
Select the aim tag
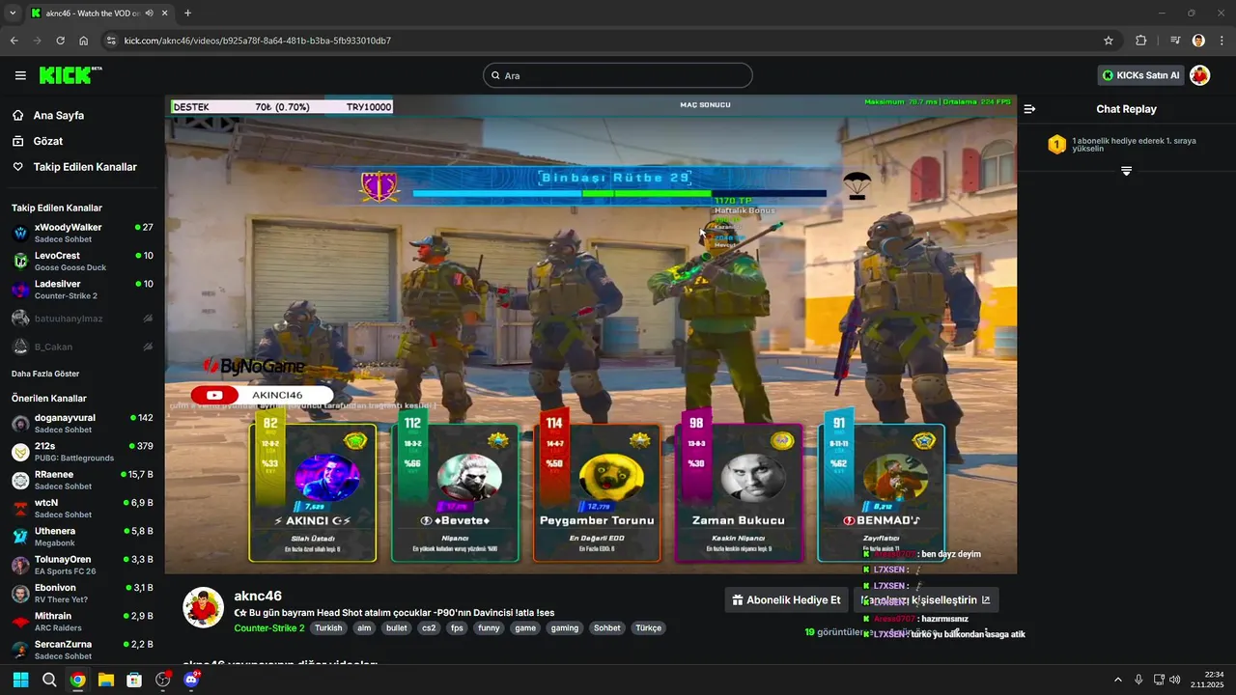[364, 627]
